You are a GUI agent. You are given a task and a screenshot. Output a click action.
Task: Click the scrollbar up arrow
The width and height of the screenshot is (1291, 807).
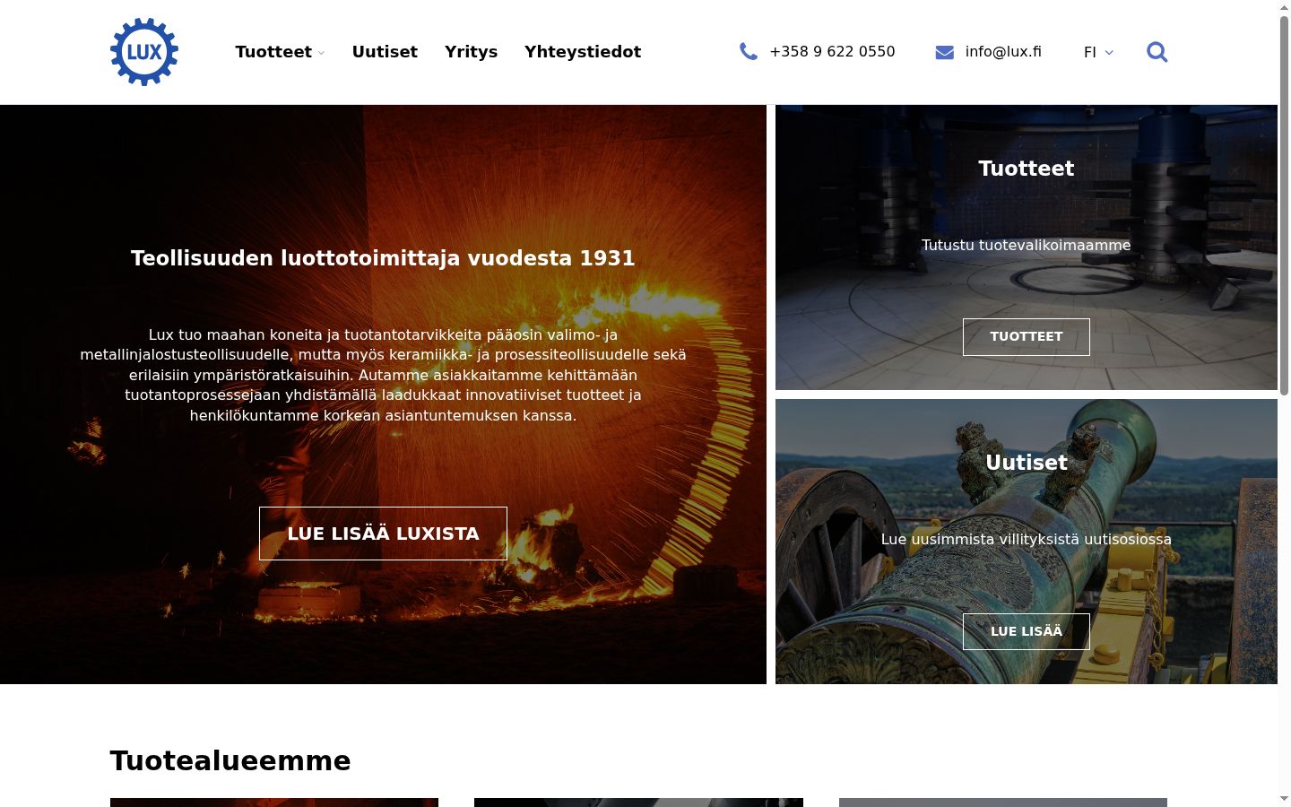tap(1284, 7)
